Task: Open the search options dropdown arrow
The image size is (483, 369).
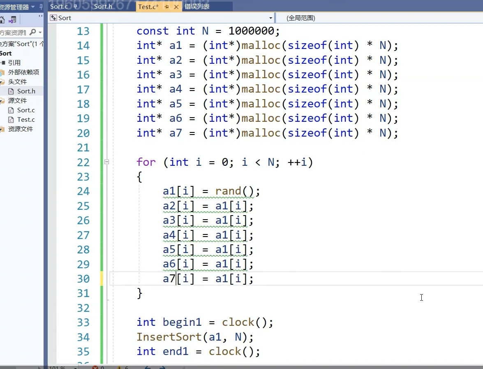Action: (x=40, y=32)
